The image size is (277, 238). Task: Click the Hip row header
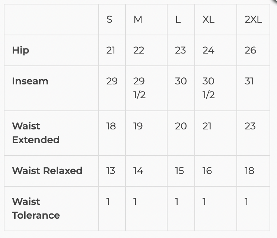[x=20, y=50]
